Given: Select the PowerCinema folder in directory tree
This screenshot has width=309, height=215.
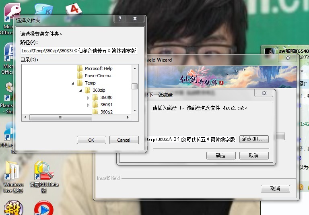Looking at the screenshot, I should [98, 76].
